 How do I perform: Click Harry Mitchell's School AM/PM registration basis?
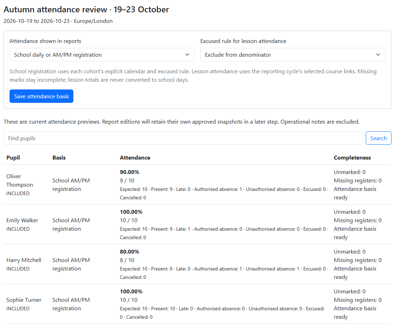coord(71,264)
